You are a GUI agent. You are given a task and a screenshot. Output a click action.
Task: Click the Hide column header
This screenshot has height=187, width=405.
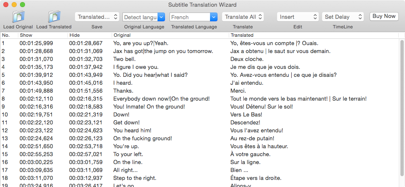pyautogui.click(x=90, y=35)
